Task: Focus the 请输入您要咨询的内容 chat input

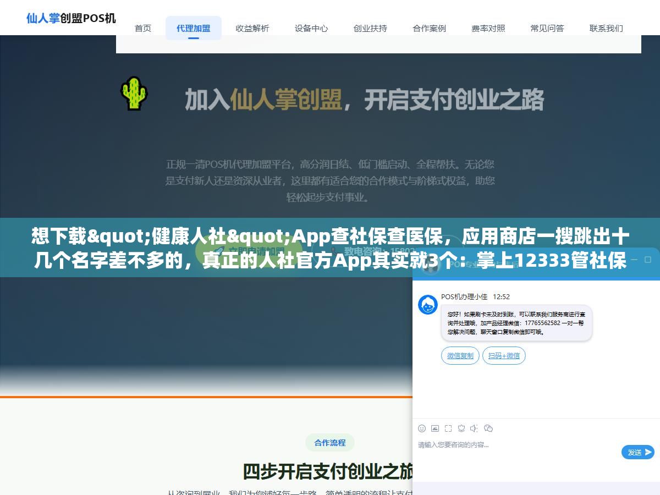Action: [517, 444]
